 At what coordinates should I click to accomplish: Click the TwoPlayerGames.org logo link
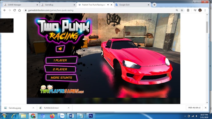[x=62, y=89]
